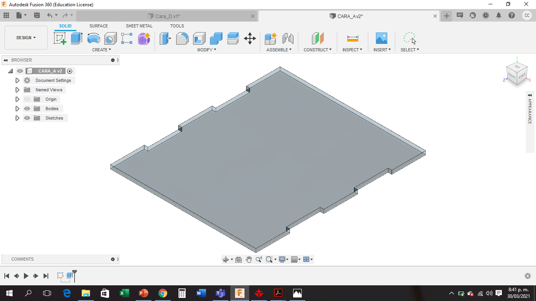Activate the Shell tool

coord(199,38)
